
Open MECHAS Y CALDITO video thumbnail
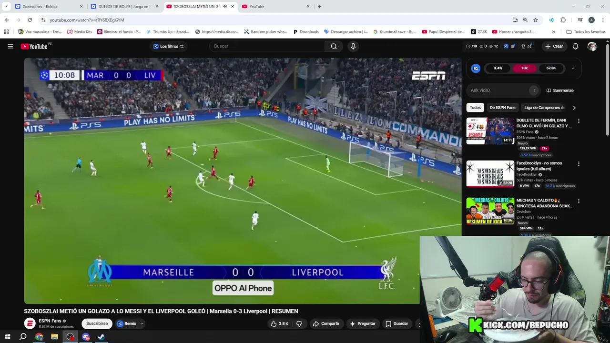point(490,211)
